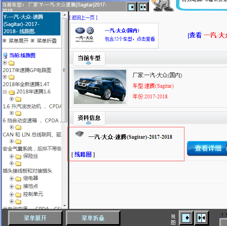The width and height of the screenshot is (227, 226).
Task: Click the folder icon of 继电器
Action: pyautogui.click(x=18, y=179)
